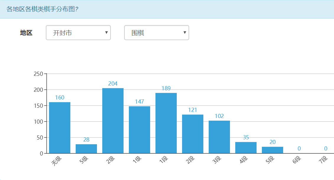Image resolution: width=334 pixels, height=180 pixels.
Task: Click the 3段 bar showing 102
Action: tap(219, 137)
